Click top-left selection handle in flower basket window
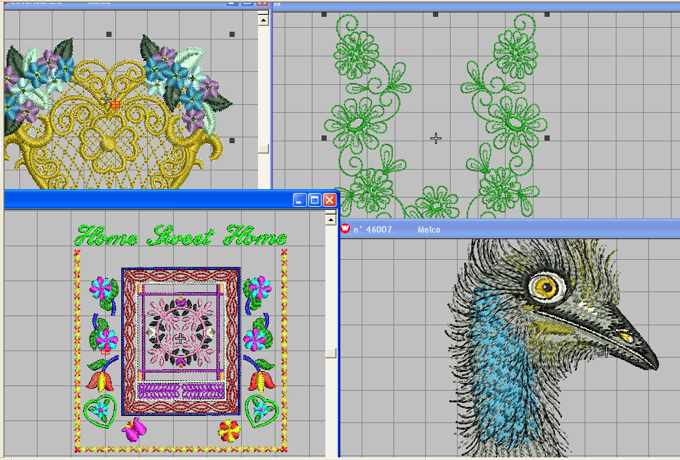Viewport: 680px width, 460px height. click(x=109, y=34)
